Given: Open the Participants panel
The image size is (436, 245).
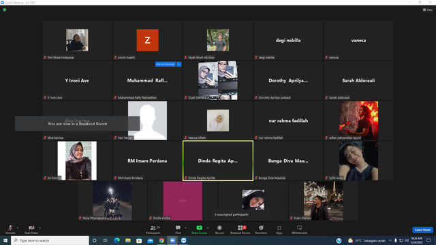Looking at the screenshot, I should coord(153,229).
